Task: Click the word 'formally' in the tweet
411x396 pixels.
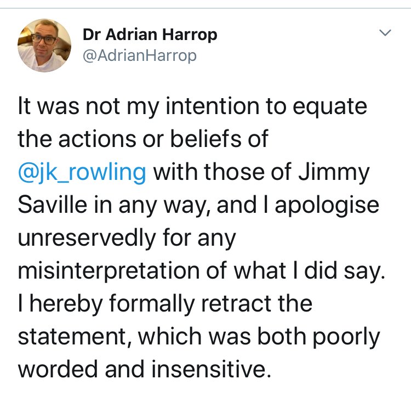Action: [x=152, y=304]
